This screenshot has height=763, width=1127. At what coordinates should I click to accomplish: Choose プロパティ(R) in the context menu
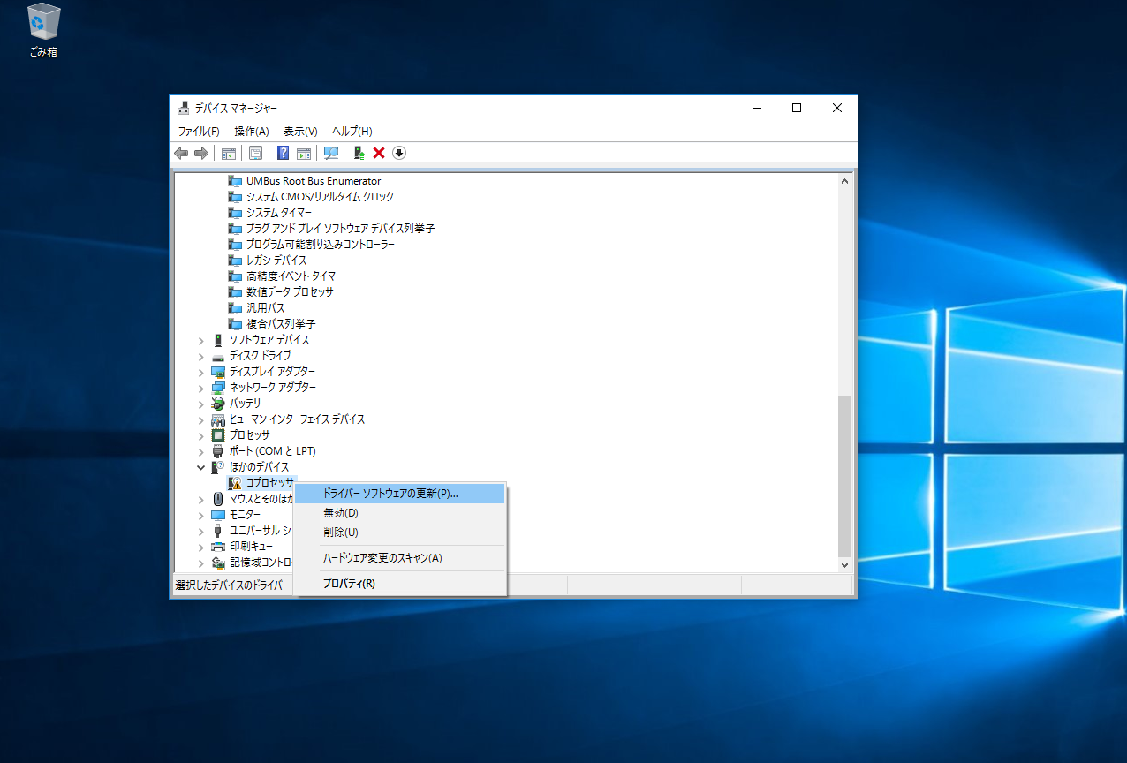pyautogui.click(x=400, y=584)
